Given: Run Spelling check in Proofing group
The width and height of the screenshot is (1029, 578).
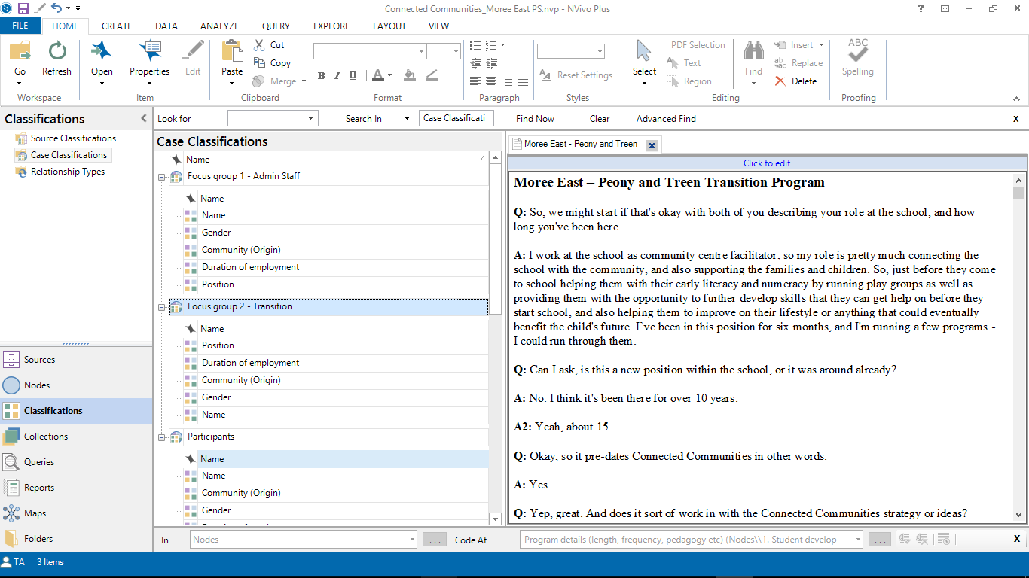Looking at the screenshot, I should click(858, 58).
